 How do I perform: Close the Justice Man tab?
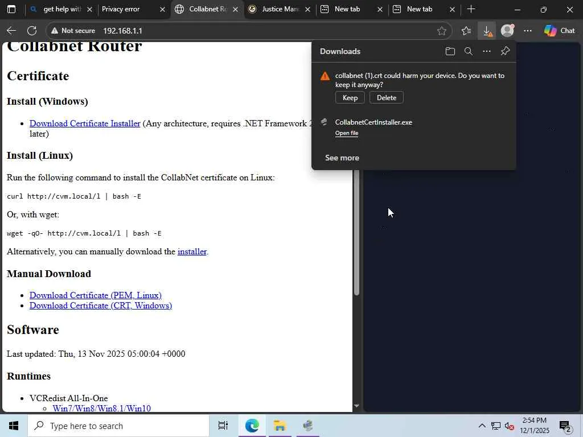(x=307, y=10)
